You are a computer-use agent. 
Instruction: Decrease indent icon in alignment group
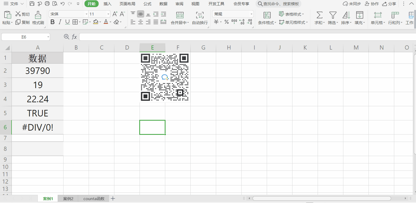pyautogui.click(x=156, y=14)
